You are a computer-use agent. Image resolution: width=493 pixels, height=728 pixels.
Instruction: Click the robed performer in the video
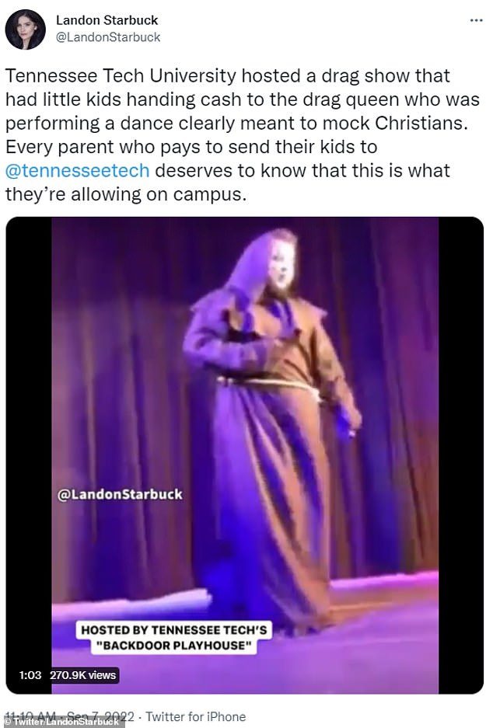pyautogui.click(x=271, y=427)
